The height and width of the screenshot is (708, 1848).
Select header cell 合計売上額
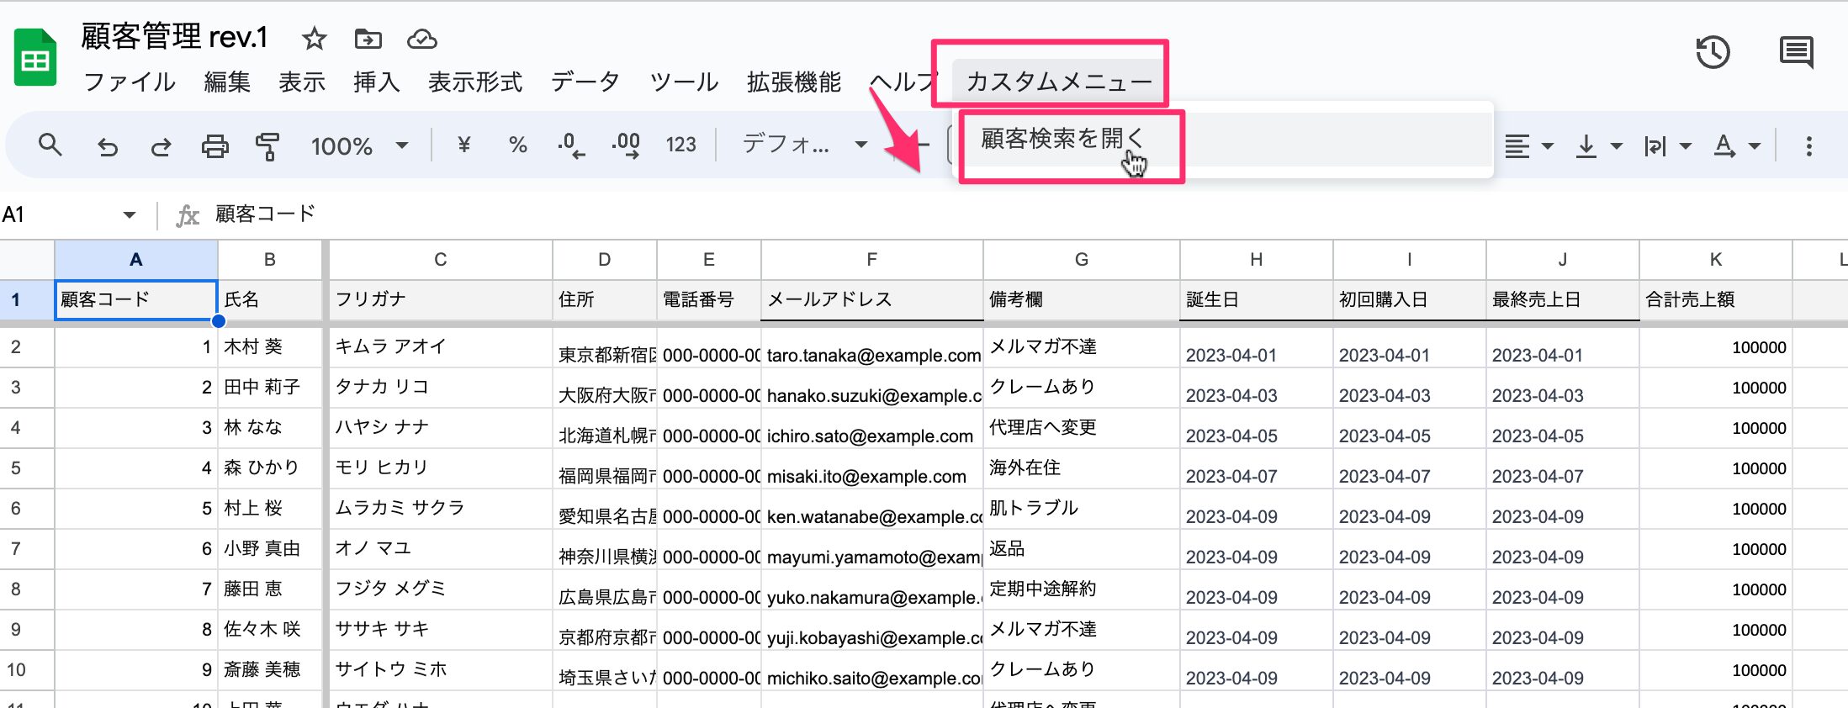[1716, 300]
